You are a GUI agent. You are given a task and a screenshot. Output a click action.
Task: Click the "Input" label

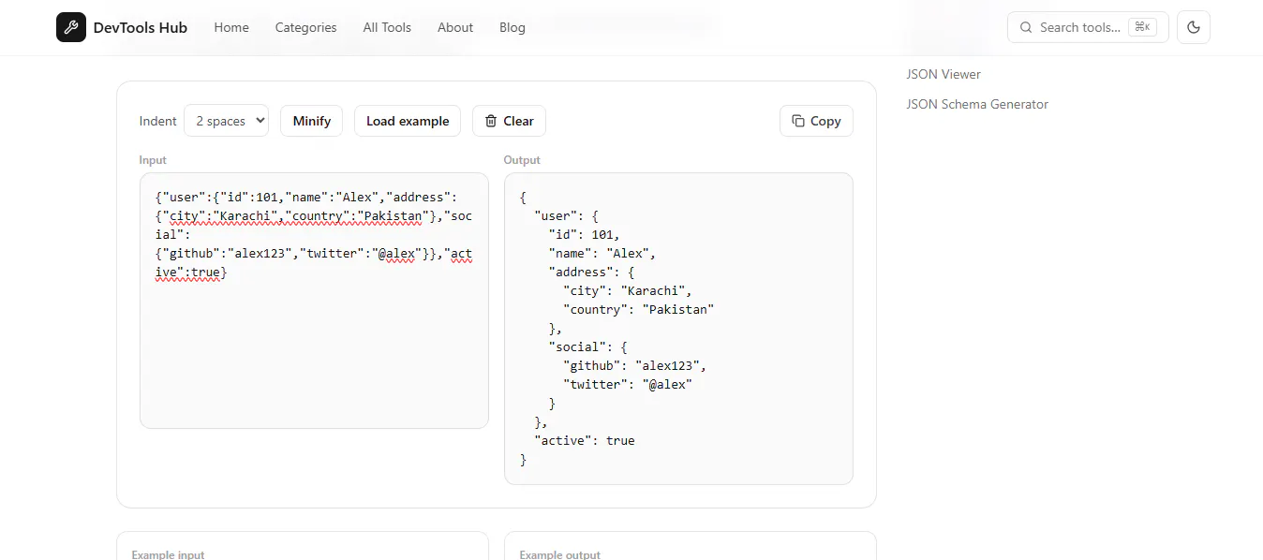[x=153, y=160]
